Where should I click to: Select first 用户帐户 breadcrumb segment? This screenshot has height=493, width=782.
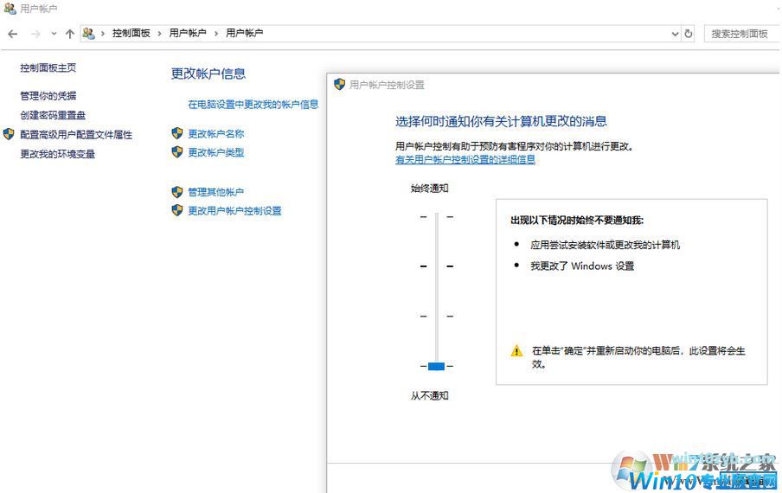click(x=188, y=34)
